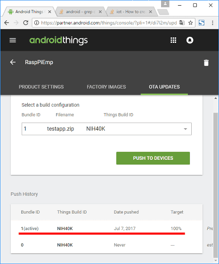Click the 'Date pushed' column header
The height and width of the screenshot is (264, 219).
tap(126, 212)
